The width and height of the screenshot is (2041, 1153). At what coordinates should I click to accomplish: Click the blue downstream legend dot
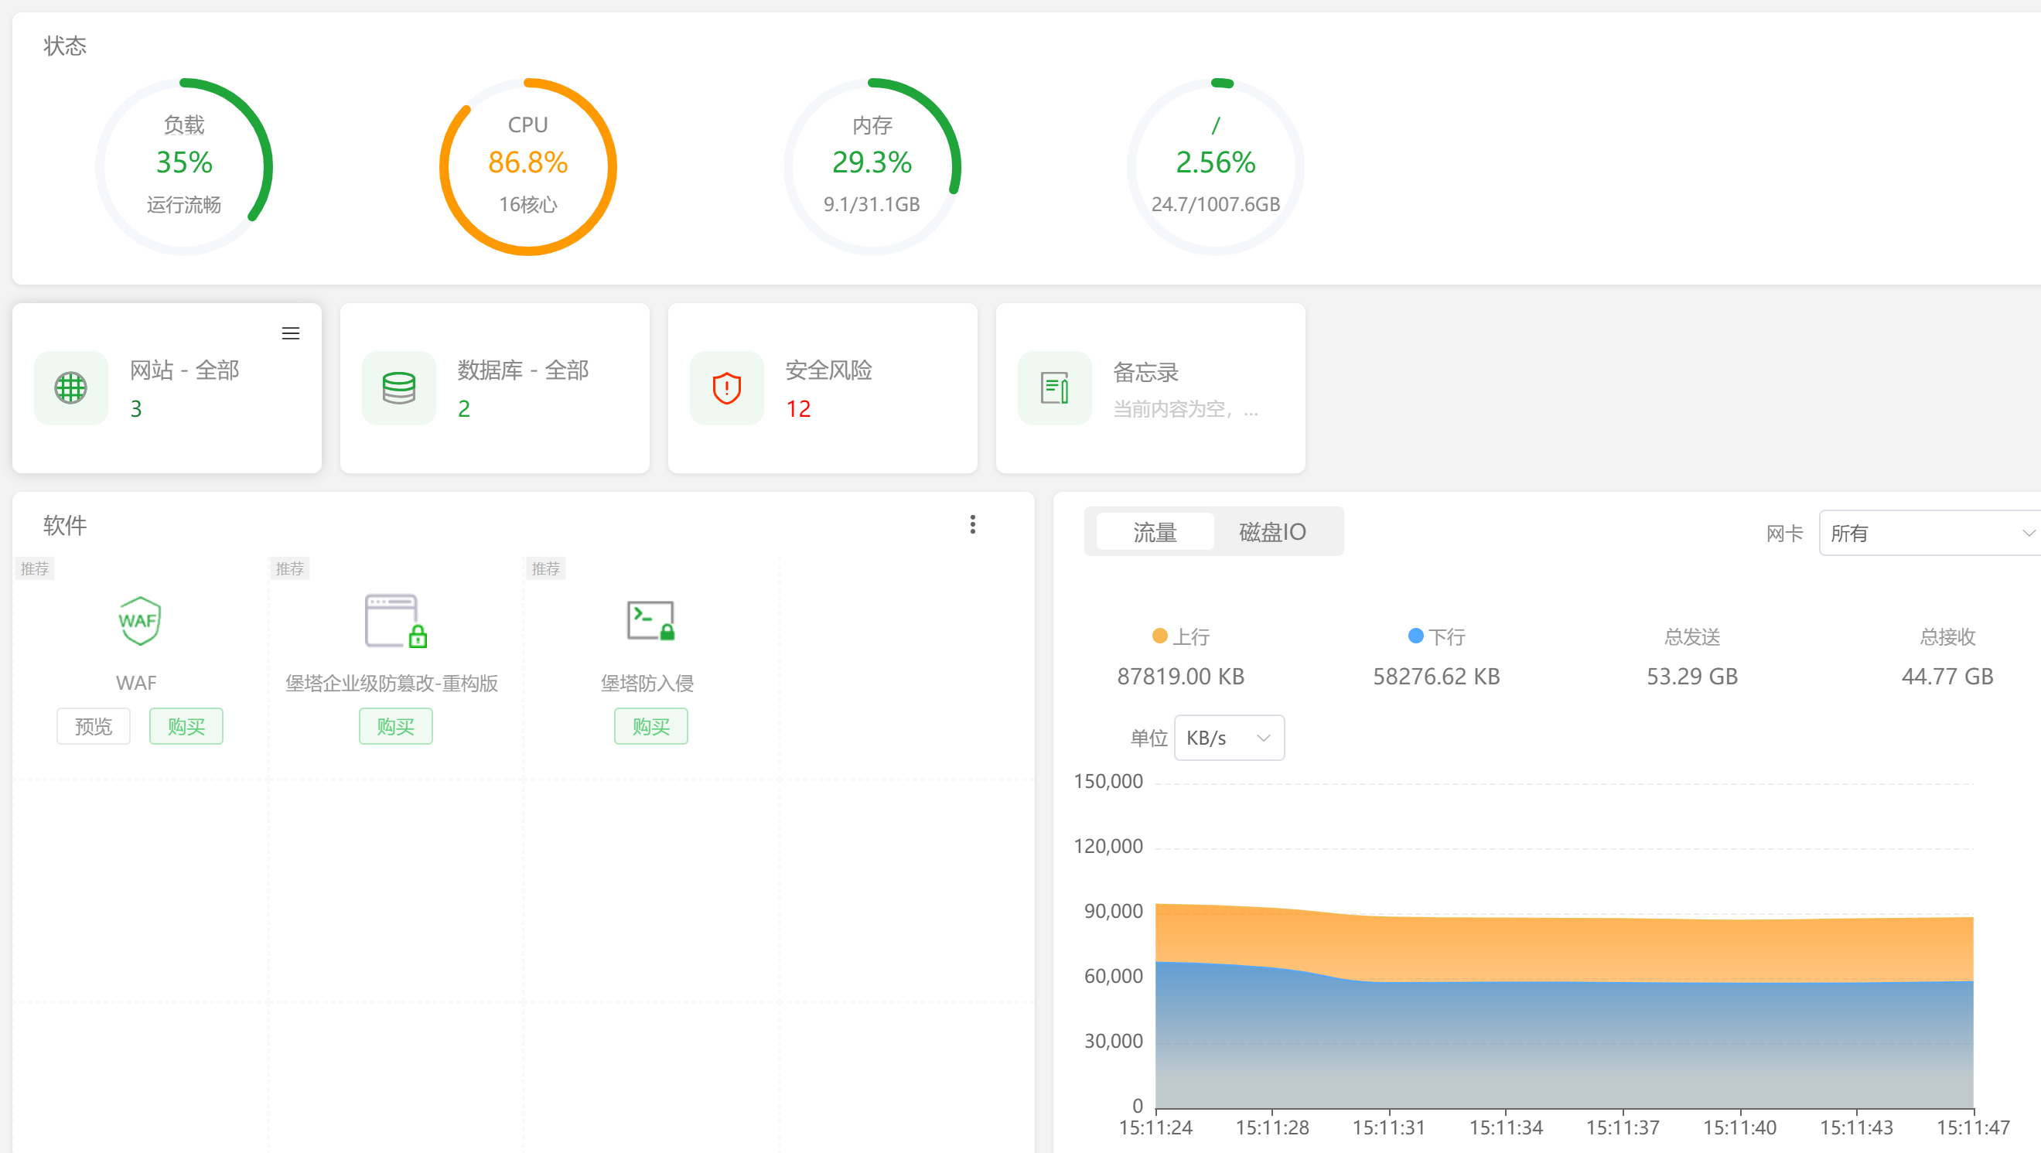[x=1415, y=636]
